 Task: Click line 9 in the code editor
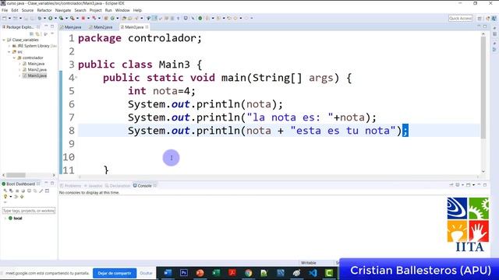pyautogui.click(x=279, y=144)
